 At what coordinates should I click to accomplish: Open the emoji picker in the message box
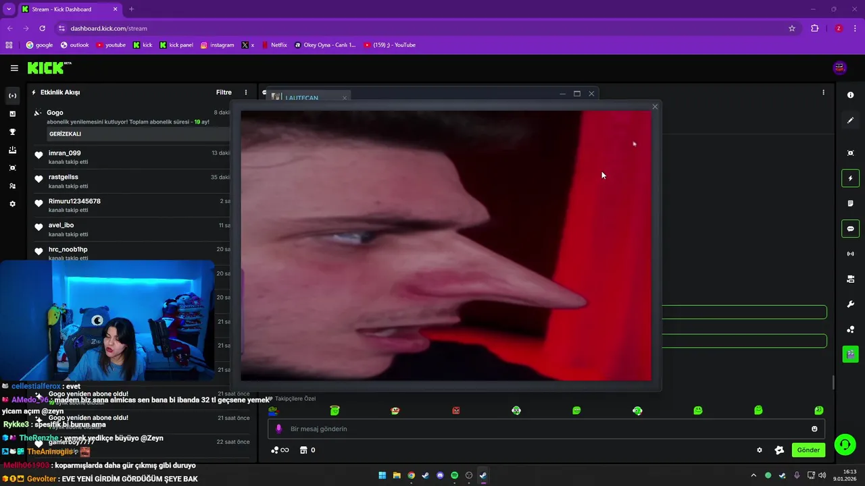click(x=814, y=429)
